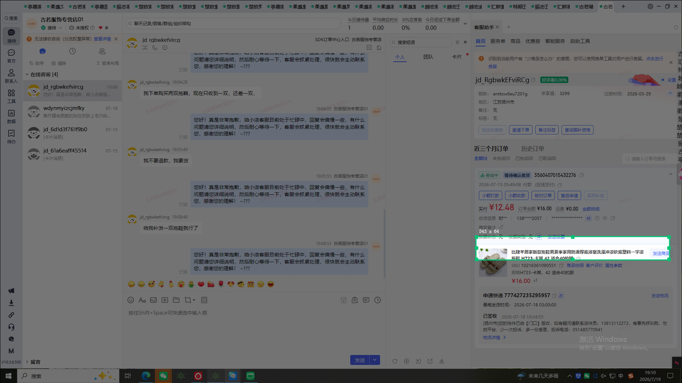Click the send file folder icon
The image size is (682, 383).
point(176,300)
